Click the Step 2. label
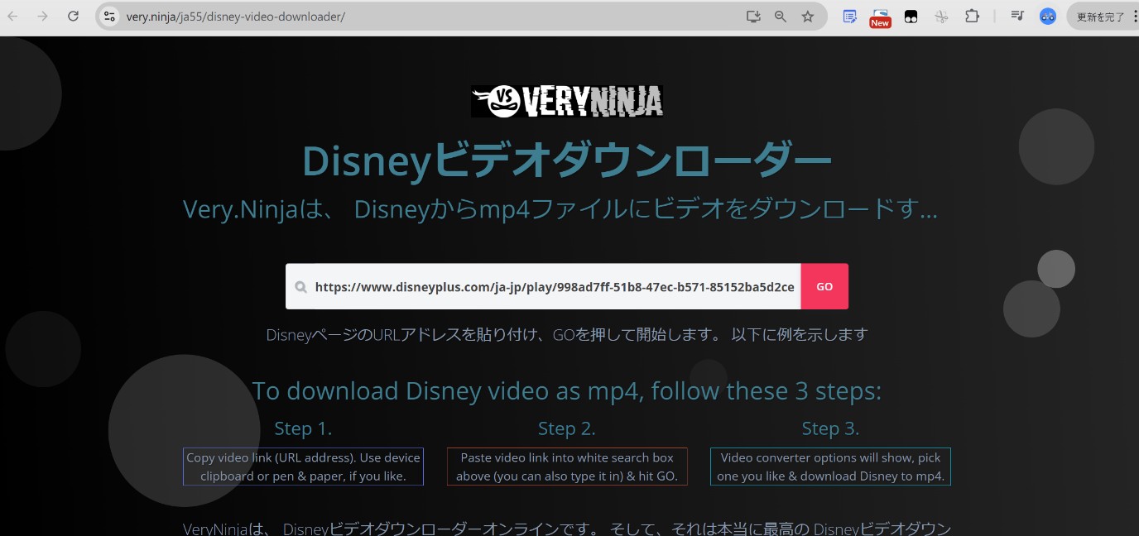The height and width of the screenshot is (536, 1139). tap(567, 428)
